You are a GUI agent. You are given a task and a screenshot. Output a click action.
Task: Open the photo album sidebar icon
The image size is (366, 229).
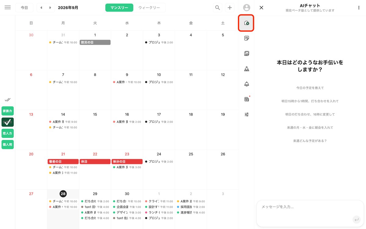pyautogui.click(x=247, y=53)
